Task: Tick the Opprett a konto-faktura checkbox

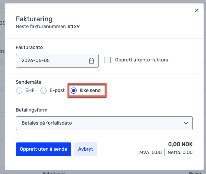Action: [108, 60]
